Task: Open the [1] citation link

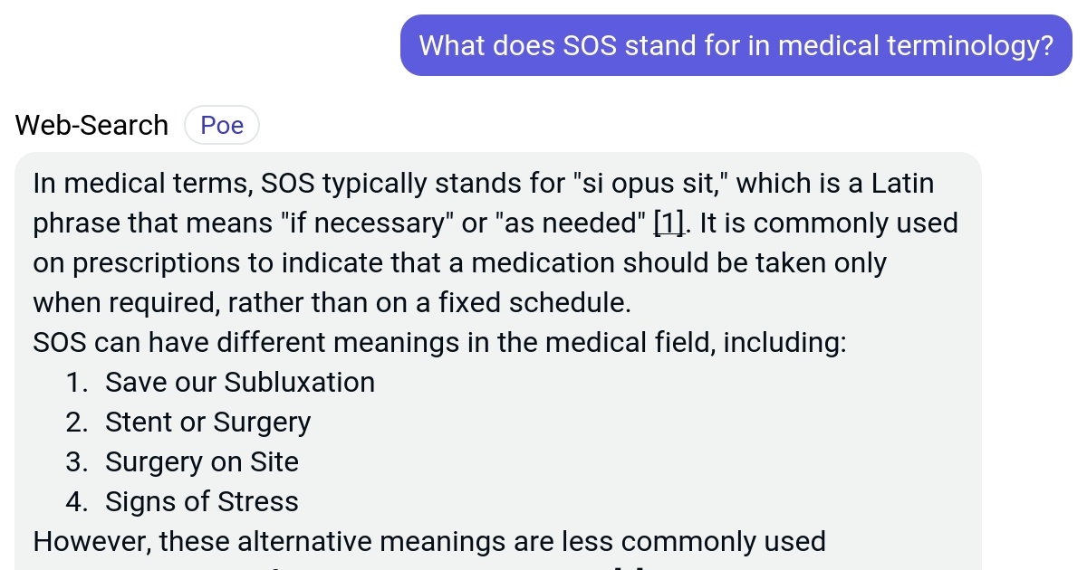Action: pyautogui.click(x=668, y=223)
